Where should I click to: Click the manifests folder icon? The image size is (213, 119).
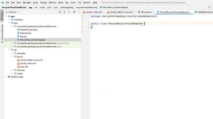coord(12,20)
